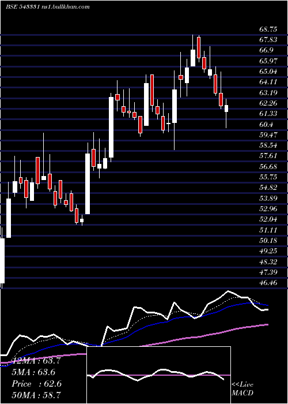Click the 67.83 price axis label
288x404 pixels.
coord(268,40)
